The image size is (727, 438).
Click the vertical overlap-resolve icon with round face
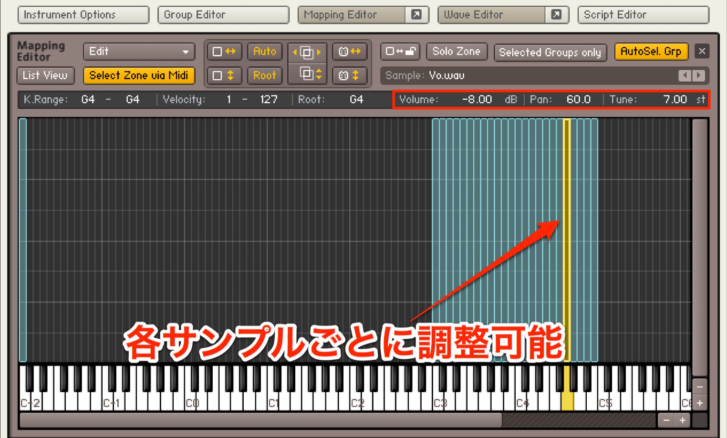[x=350, y=75]
